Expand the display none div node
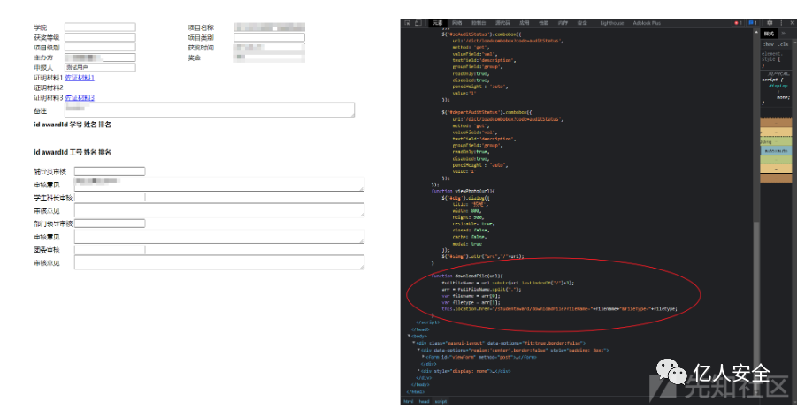Viewport: 797px width, 409px height. click(x=418, y=371)
